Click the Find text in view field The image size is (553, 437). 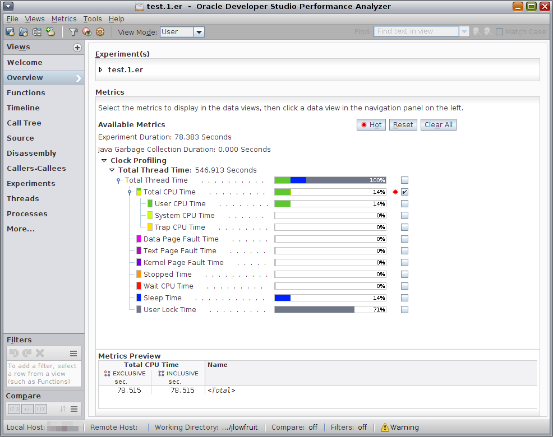tap(417, 31)
